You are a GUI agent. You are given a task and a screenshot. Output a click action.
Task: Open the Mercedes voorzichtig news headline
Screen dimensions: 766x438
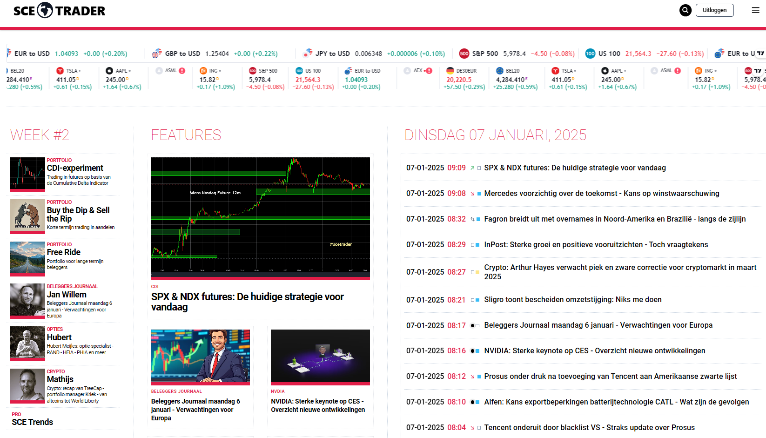click(602, 194)
